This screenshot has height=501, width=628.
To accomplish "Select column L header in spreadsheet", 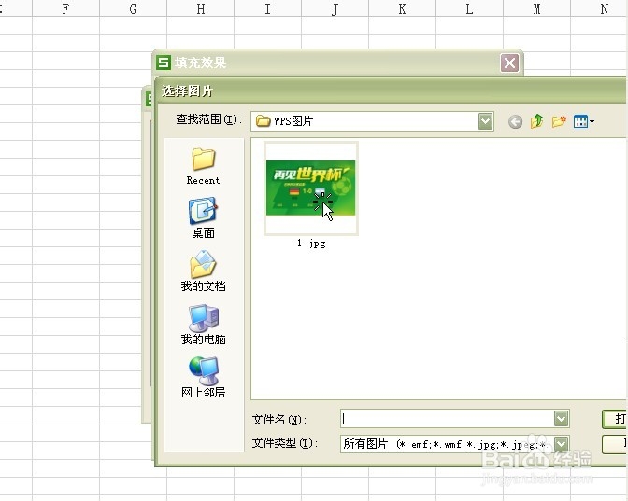I will coord(469,8).
